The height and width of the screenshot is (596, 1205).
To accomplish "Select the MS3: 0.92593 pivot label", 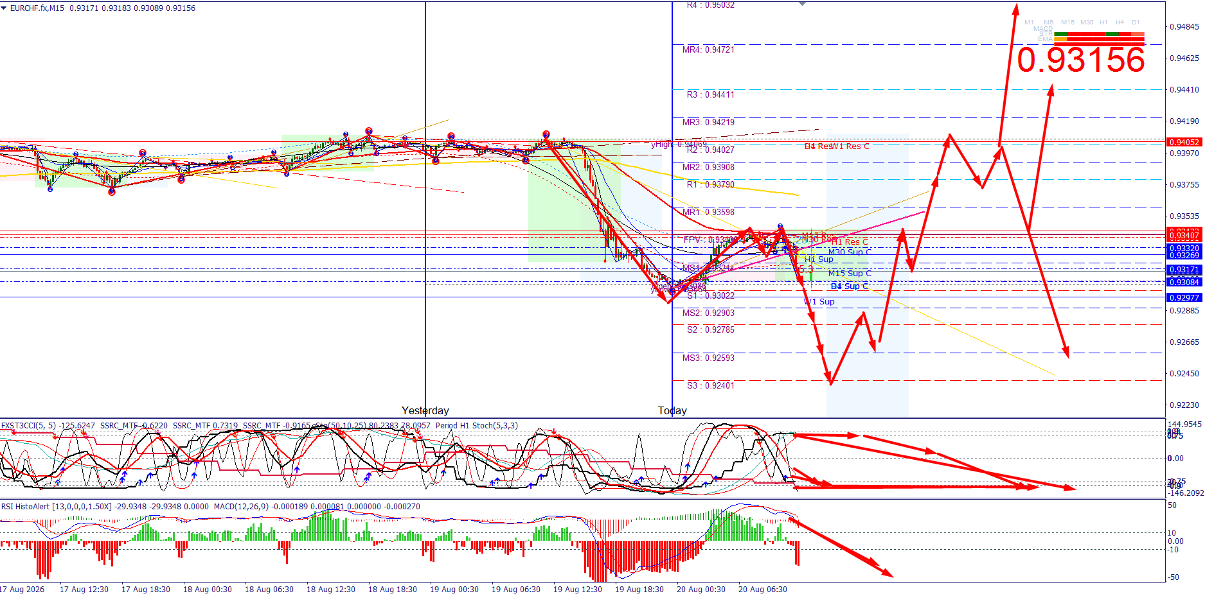I will click(x=708, y=358).
